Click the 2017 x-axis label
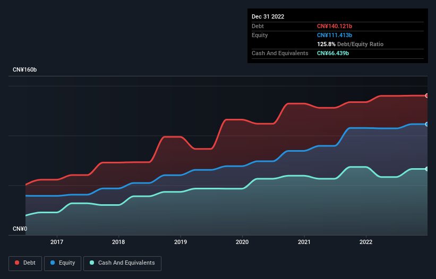 click(57, 242)
